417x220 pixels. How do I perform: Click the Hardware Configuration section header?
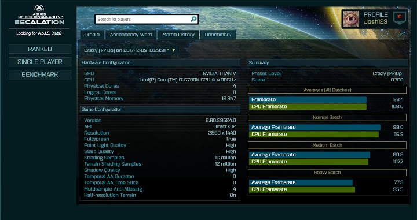(160, 63)
